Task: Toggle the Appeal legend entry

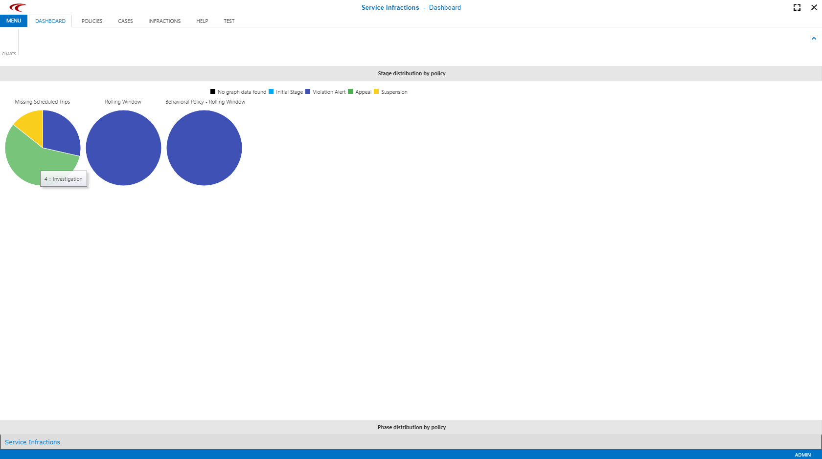Action: click(362, 91)
